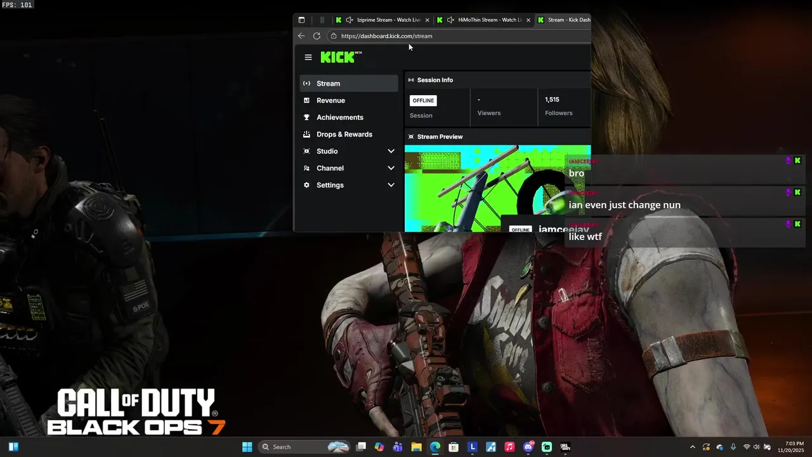Click the Settings gear icon in sidebar

[307, 185]
